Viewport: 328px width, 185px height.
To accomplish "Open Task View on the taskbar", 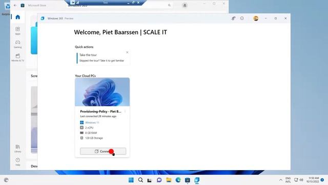I will pos(149,180).
